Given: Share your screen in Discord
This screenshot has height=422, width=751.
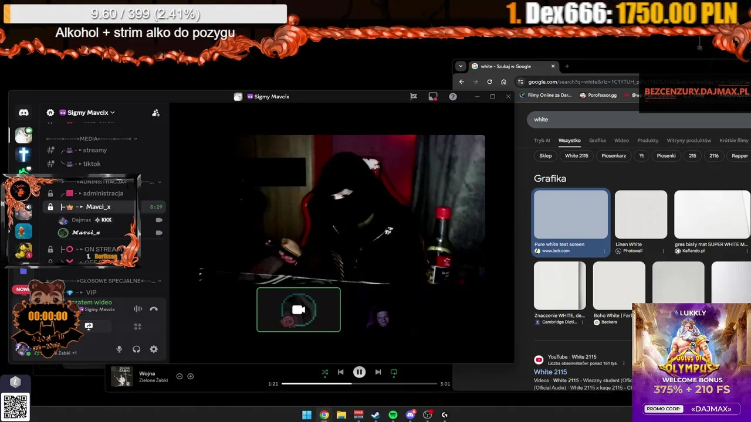Looking at the screenshot, I should 89,326.
